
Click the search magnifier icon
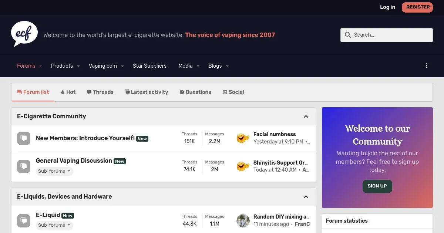pyautogui.click(x=348, y=35)
